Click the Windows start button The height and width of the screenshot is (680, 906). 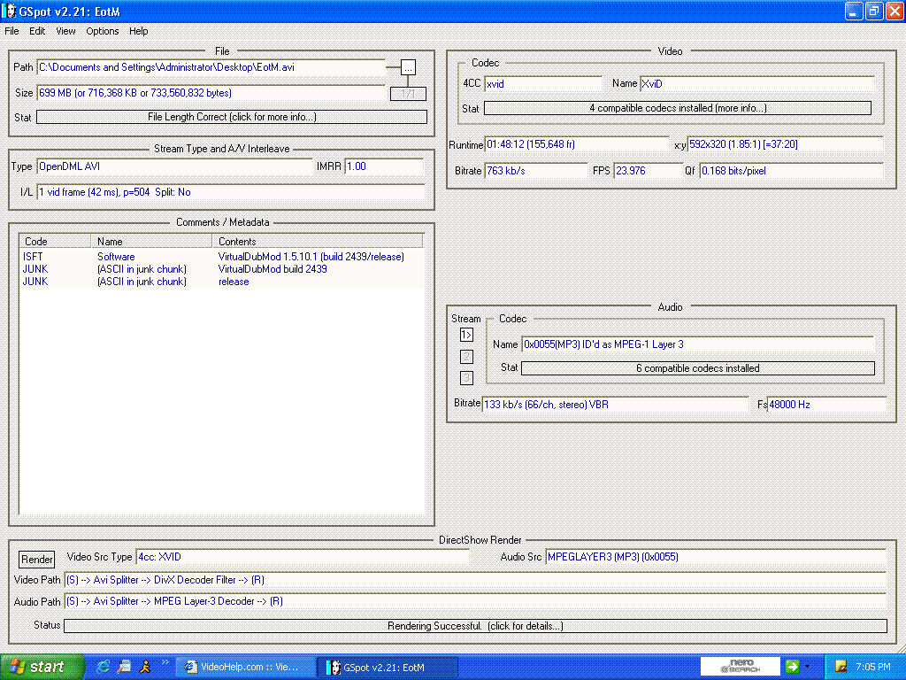click(x=42, y=668)
